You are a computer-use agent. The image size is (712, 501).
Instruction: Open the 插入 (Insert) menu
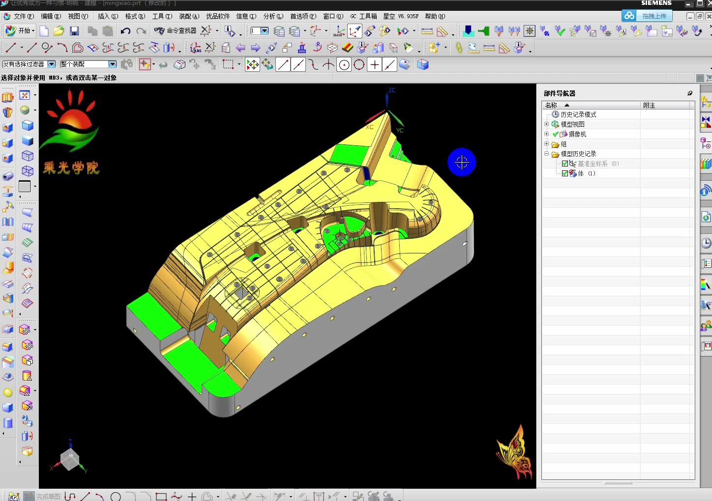pos(108,16)
